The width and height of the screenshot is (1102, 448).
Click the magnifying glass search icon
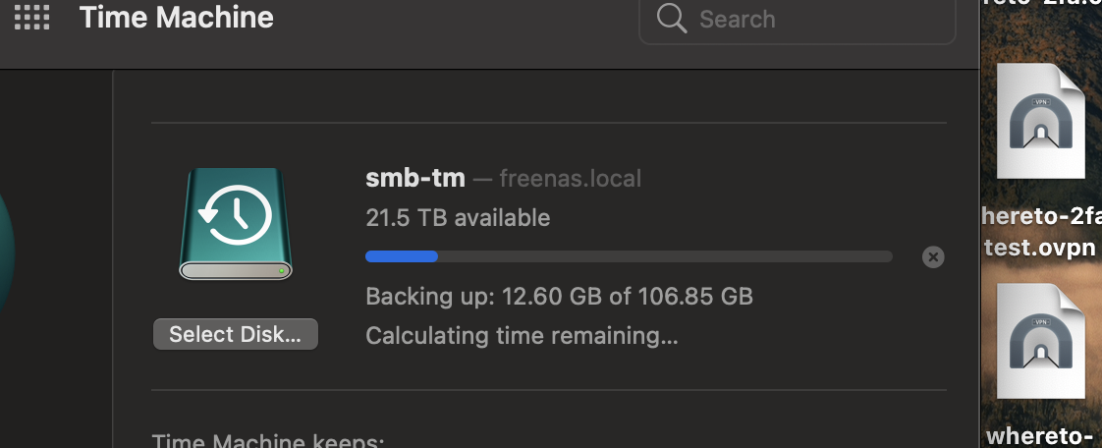(x=672, y=19)
